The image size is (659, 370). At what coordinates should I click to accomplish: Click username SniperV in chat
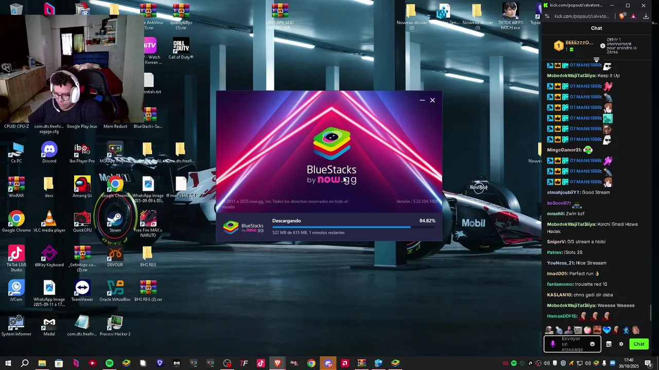point(556,242)
